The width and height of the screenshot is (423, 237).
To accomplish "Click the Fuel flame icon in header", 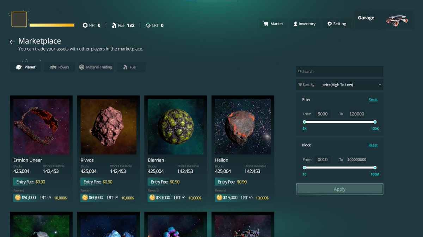I will coord(114,25).
